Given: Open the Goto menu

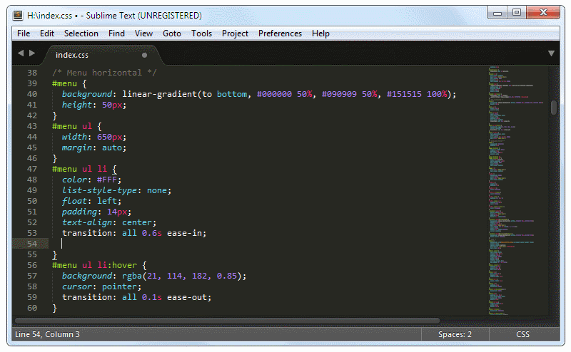Looking at the screenshot, I should (x=172, y=33).
